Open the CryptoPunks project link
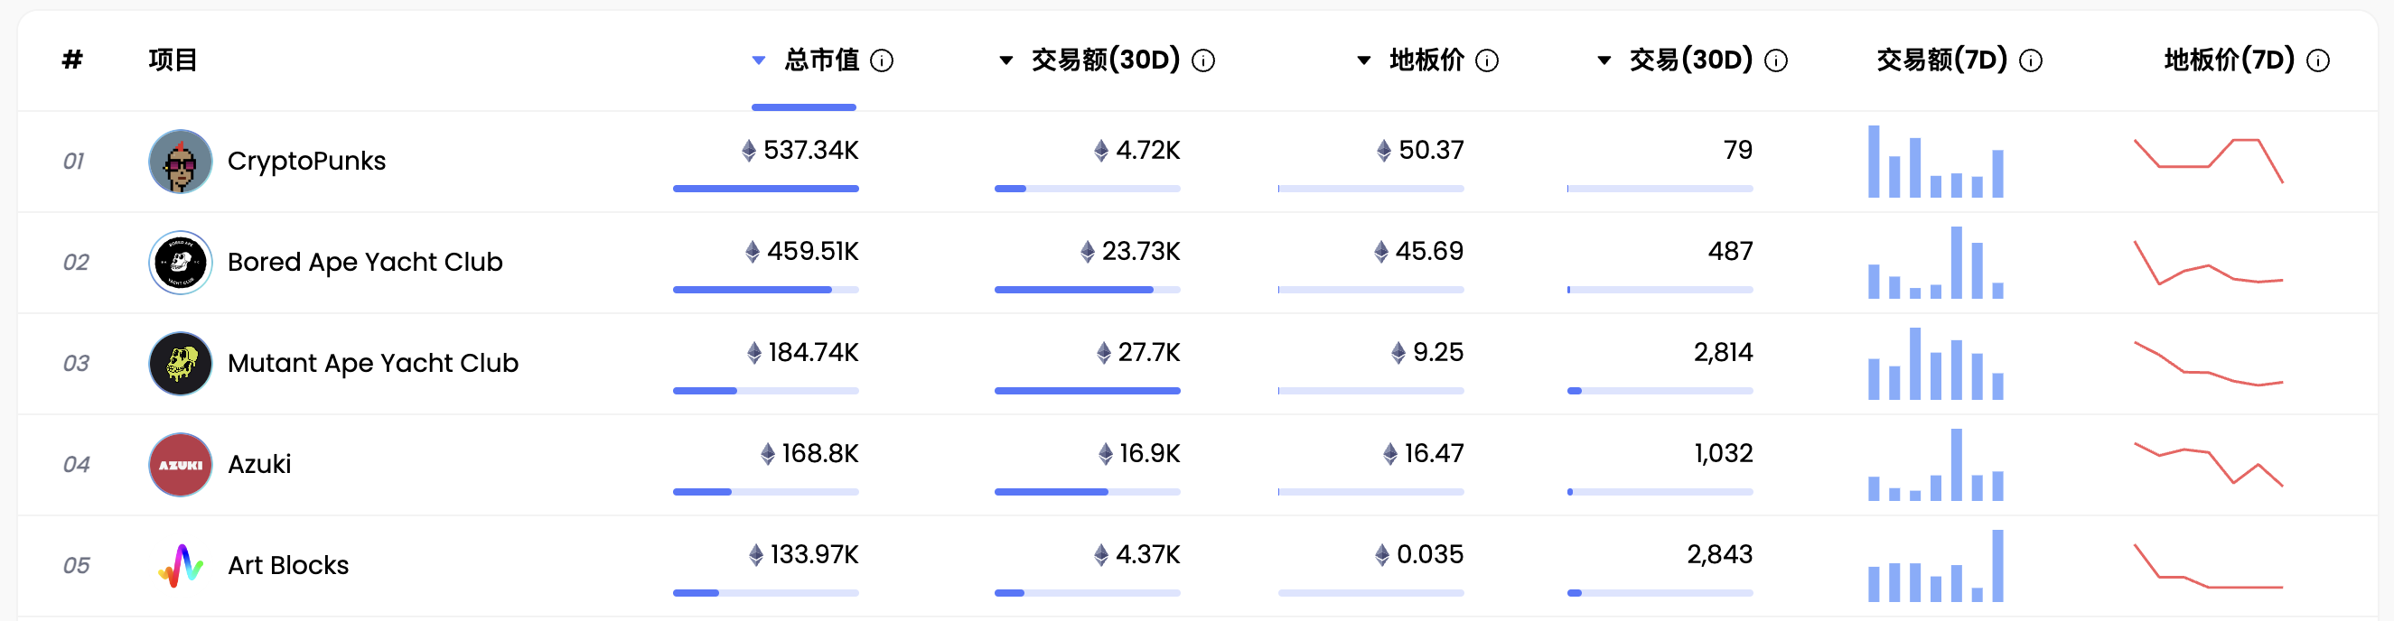The image size is (2394, 621). click(305, 162)
